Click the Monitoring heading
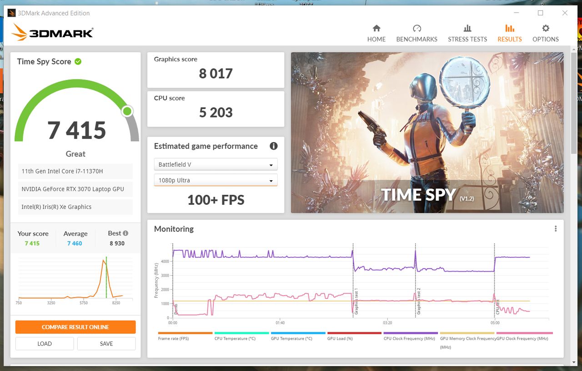 [x=174, y=229]
